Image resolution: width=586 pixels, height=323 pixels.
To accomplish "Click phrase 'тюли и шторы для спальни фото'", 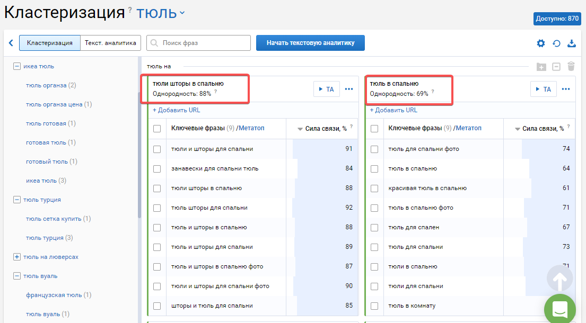I will (220, 286).
